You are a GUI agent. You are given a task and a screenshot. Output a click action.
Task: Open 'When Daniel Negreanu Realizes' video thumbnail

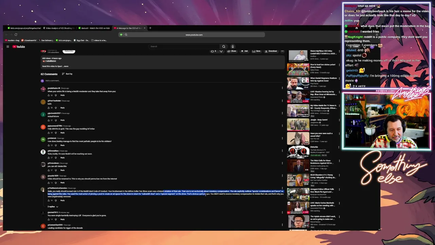tap(298, 83)
